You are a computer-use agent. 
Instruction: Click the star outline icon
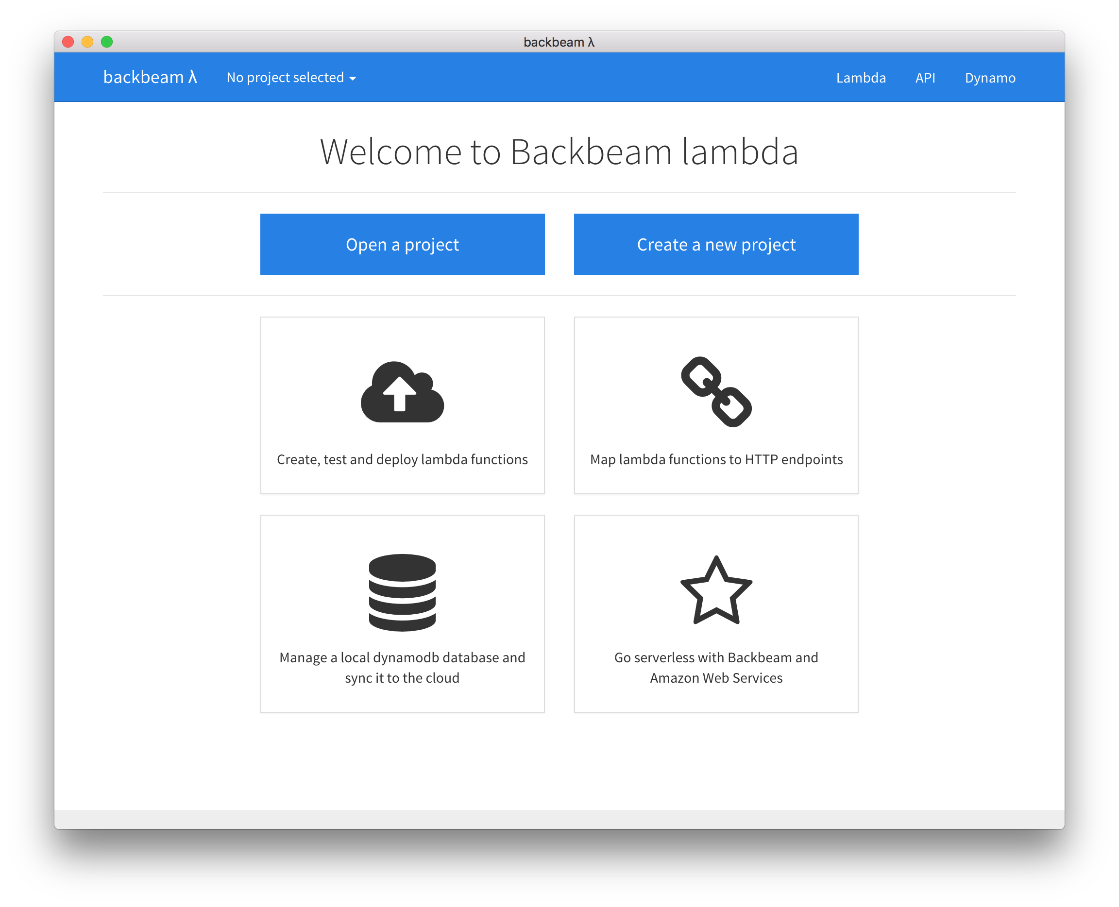click(716, 590)
